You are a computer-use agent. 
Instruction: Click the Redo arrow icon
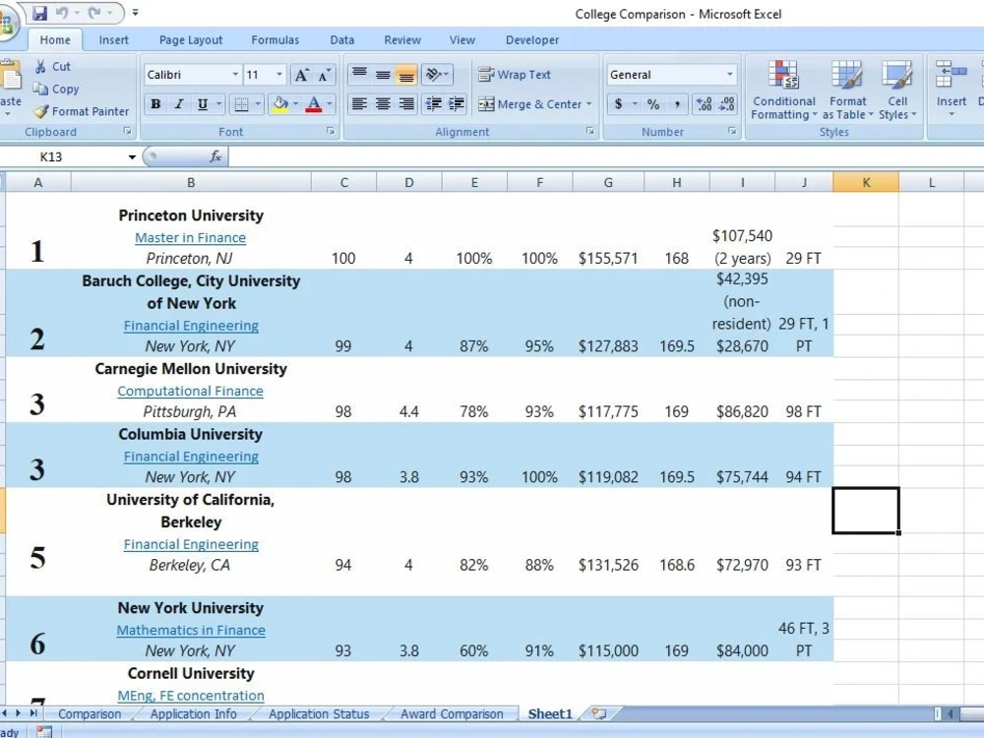[94, 13]
